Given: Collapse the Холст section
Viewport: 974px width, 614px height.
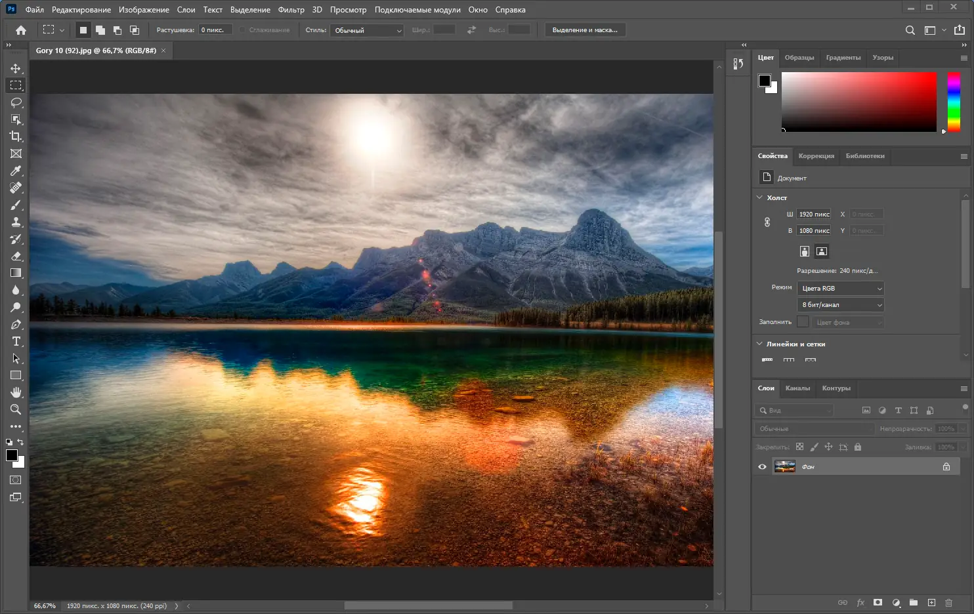Looking at the screenshot, I should [759, 197].
